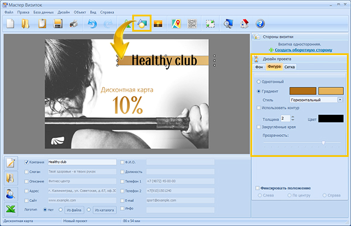Undo last action with blue arrow

[x=92, y=24]
